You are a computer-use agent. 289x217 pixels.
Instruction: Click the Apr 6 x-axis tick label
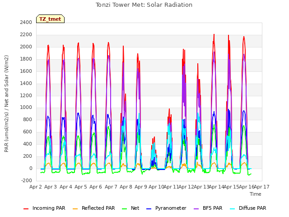[96, 187]
